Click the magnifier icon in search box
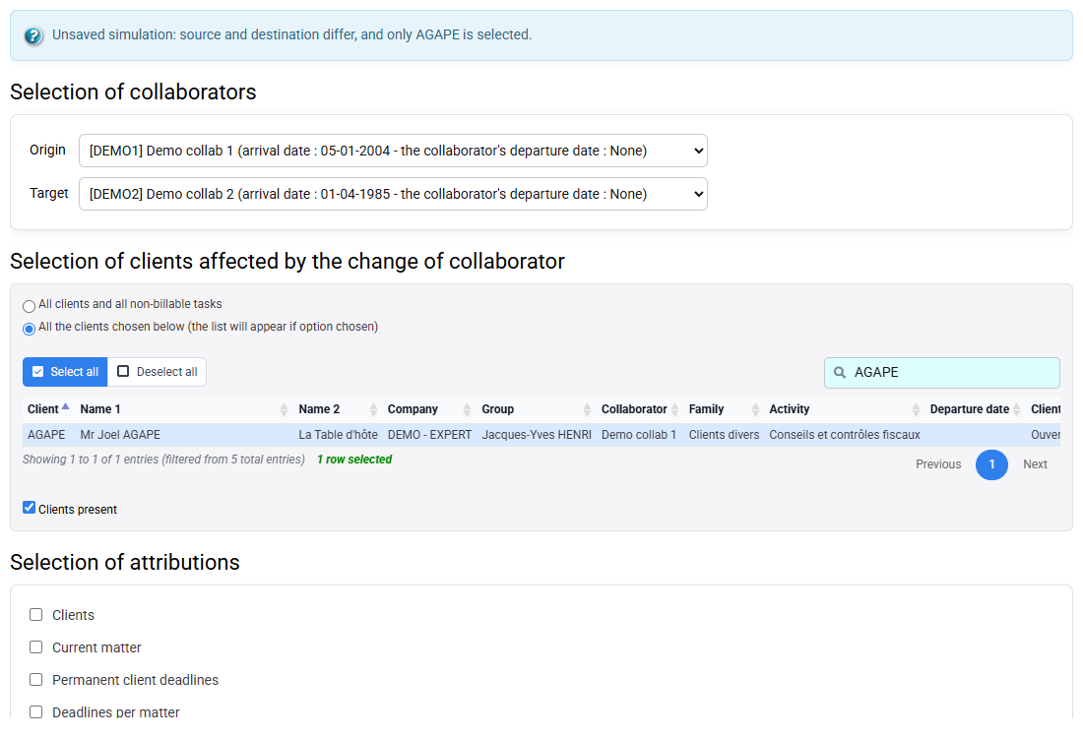Viewport: 1083px width, 738px height. coord(839,373)
